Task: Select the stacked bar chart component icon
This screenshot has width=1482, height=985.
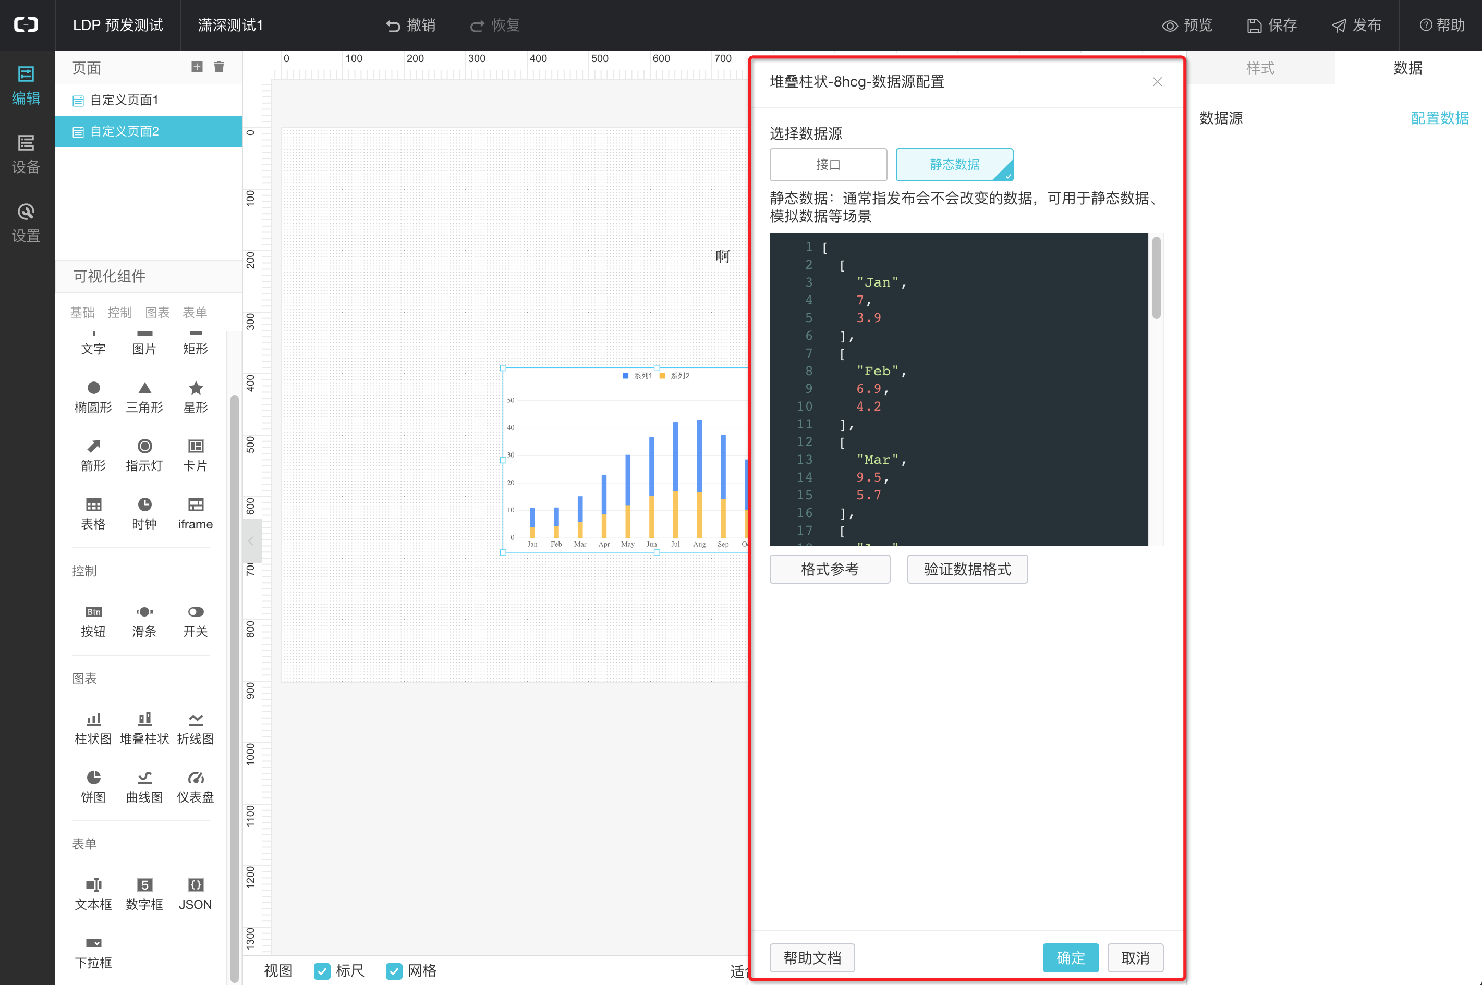Action: [144, 719]
